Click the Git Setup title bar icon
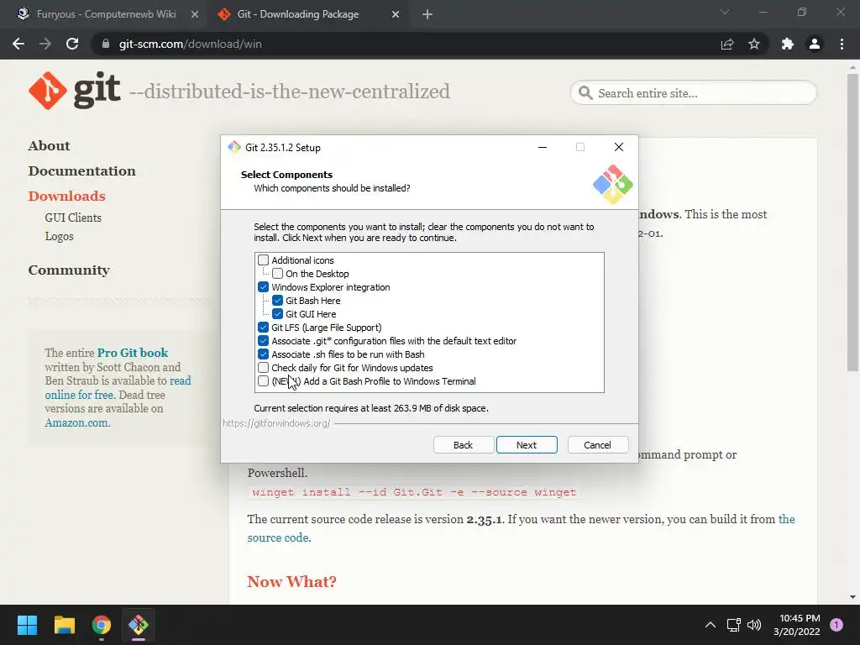 (234, 147)
